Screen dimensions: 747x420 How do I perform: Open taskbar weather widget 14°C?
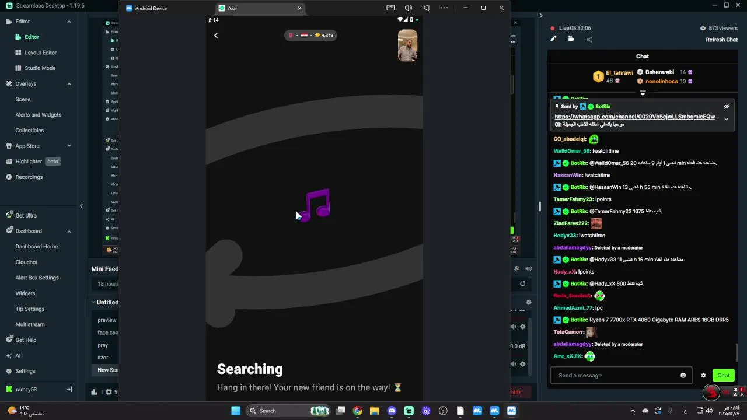pos(26,411)
